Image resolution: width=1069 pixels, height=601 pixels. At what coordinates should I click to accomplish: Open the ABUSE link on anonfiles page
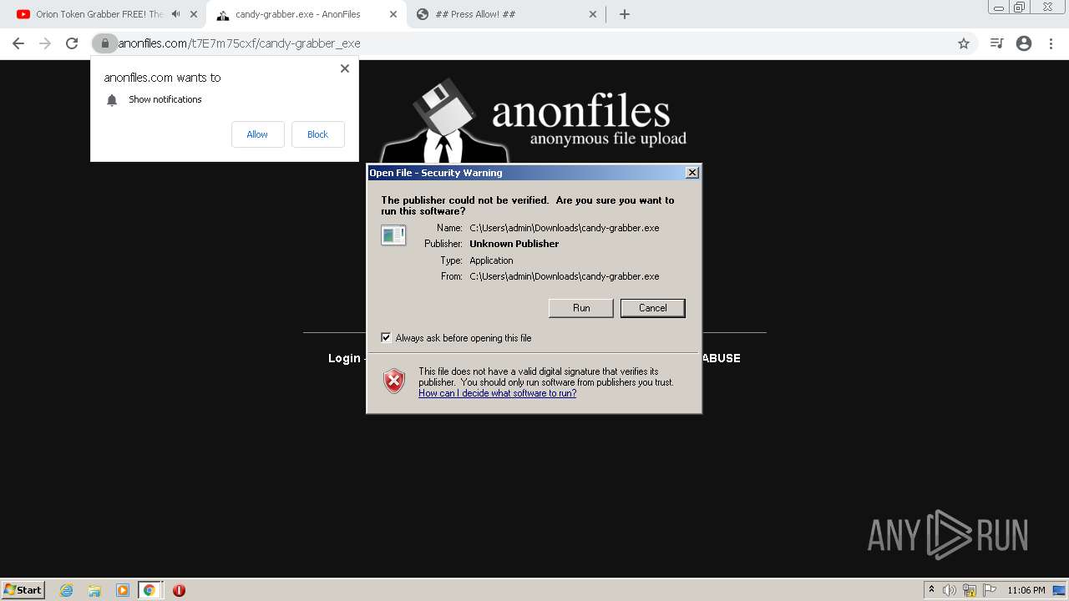721,358
